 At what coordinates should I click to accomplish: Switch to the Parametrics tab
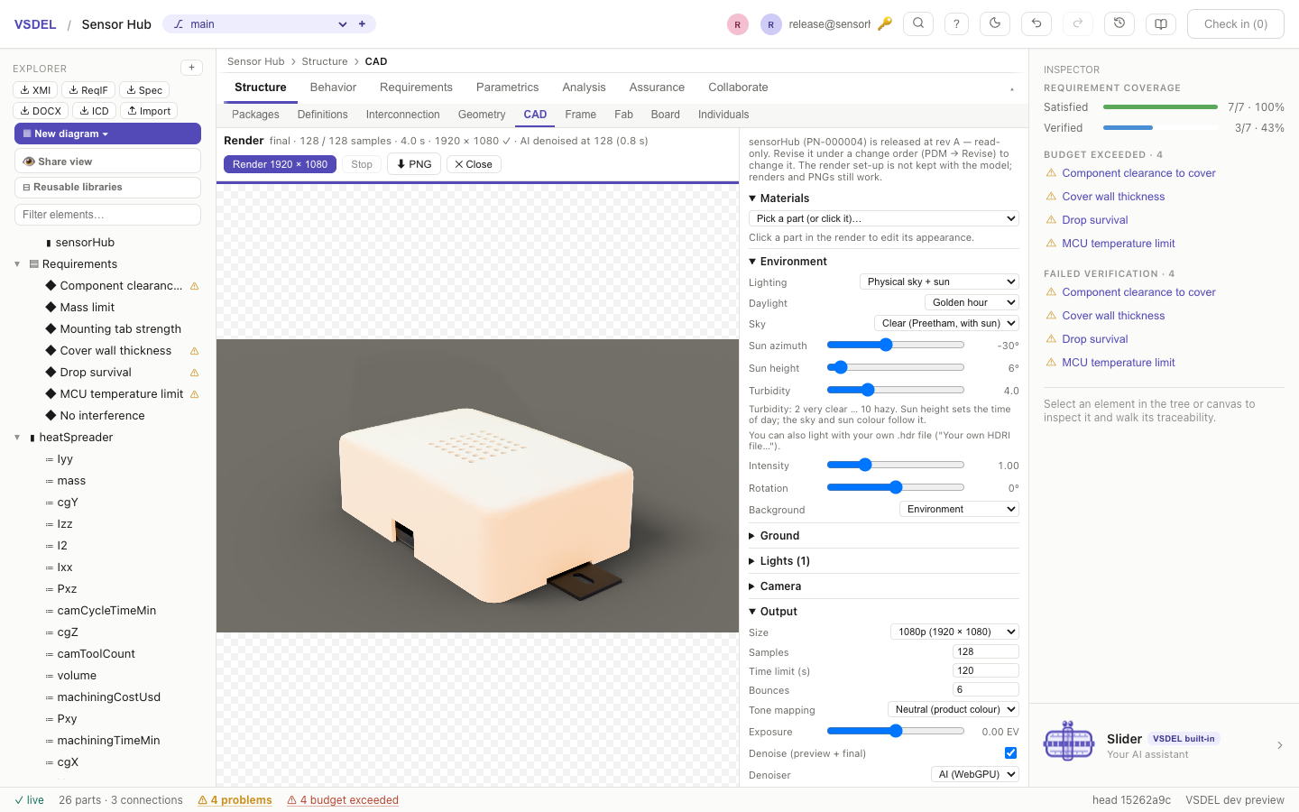click(507, 88)
